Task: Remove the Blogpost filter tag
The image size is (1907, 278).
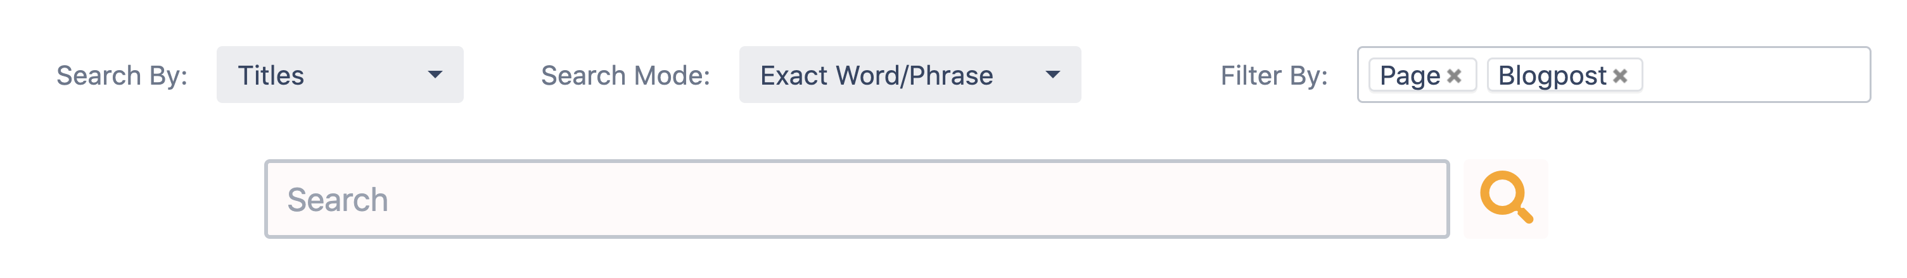Action: click(1620, 76)
